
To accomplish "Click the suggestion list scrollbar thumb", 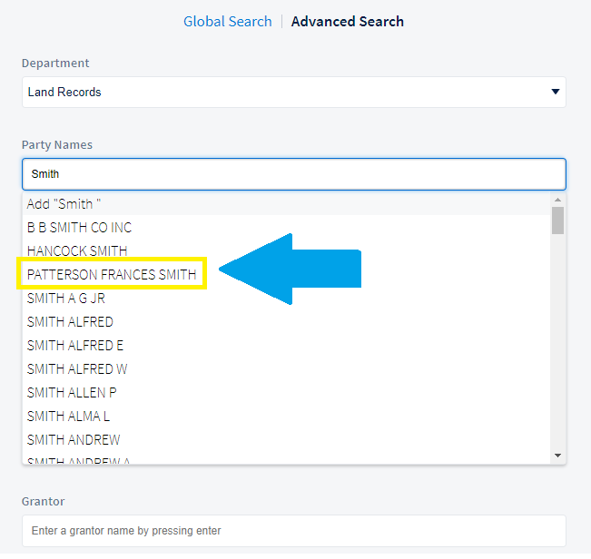I will [x=558, y=221].
